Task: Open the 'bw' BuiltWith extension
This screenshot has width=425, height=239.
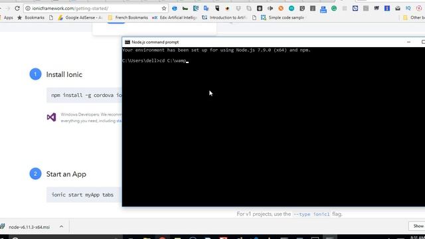Action: pyautogui.click(x=185, y=9)
